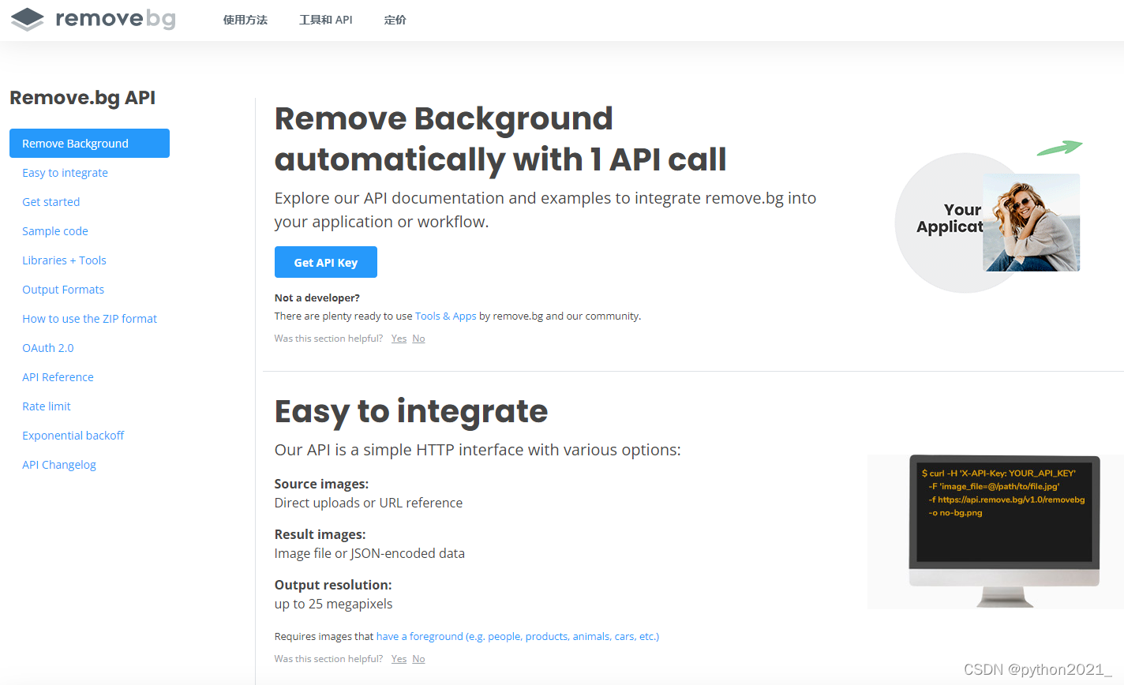Open the 使用方法 menu
The width and height of the screenshot is (1124, 685).
click(x=245, y=20)
